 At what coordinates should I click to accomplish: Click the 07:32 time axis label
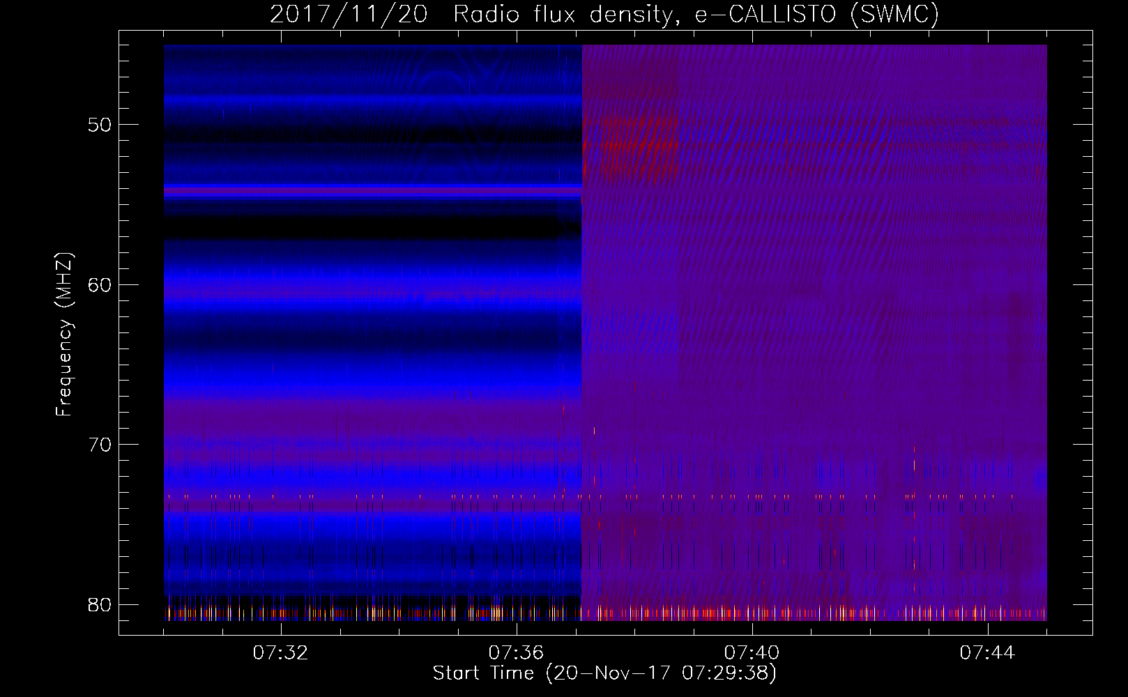point(280,653)
